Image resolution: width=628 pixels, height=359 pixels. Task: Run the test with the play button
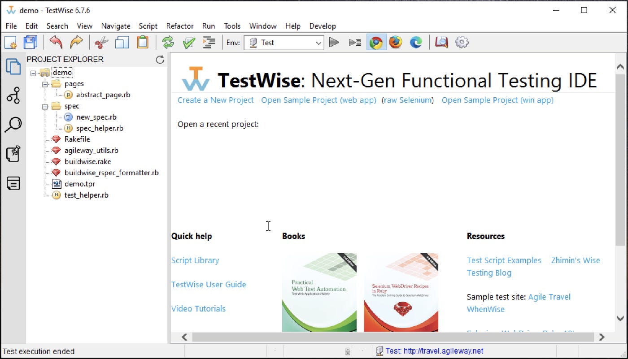(x=334, y=43)
